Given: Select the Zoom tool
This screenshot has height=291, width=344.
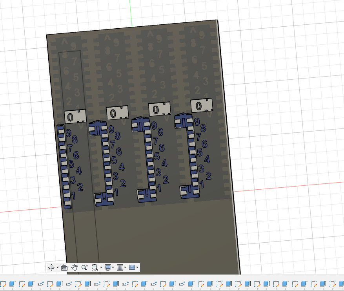Looking at the screenshot, I should [x=84, y=267].
